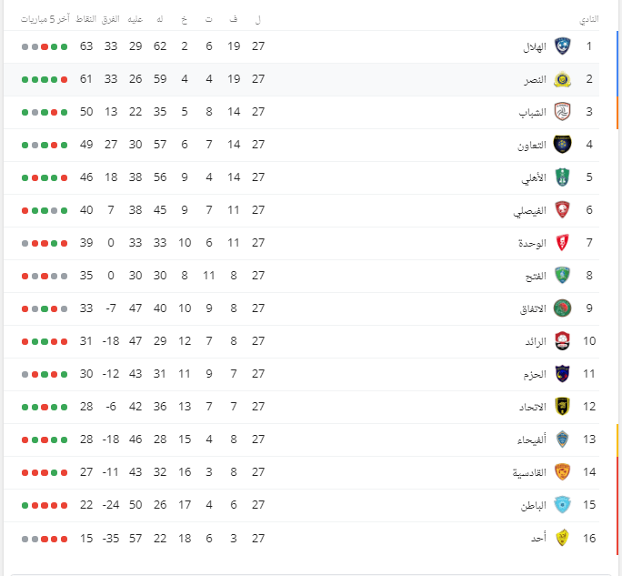The height and width of the screenshot is (576, 622).
Task: Select the القادسية team name
Action: [x=529, y=472]
